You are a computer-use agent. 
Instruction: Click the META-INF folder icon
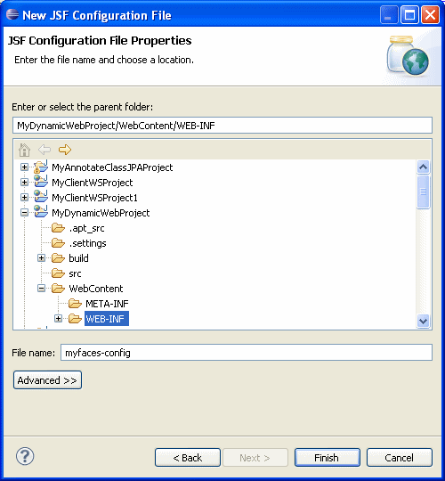coord(75,304)
